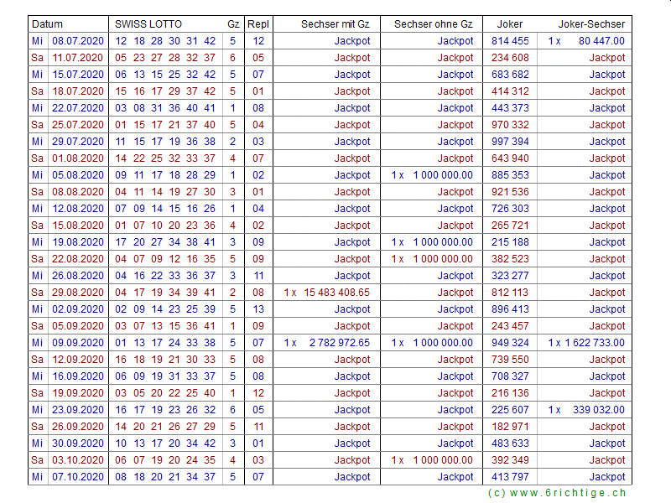Click the numbers 08 18 20 21 34 37

pyautogui.click(x=165, y=477)
